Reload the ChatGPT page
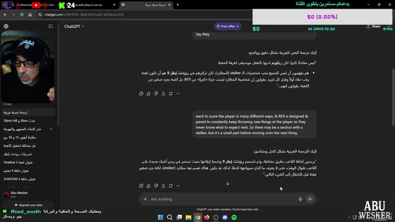 (x=22, y=14)
